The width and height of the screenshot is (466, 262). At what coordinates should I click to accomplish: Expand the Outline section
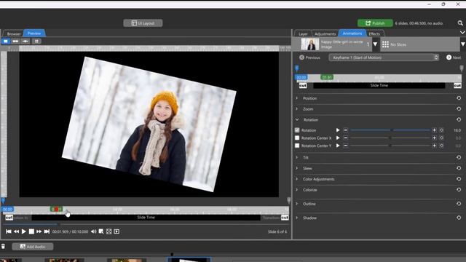(x=297, y=204)
